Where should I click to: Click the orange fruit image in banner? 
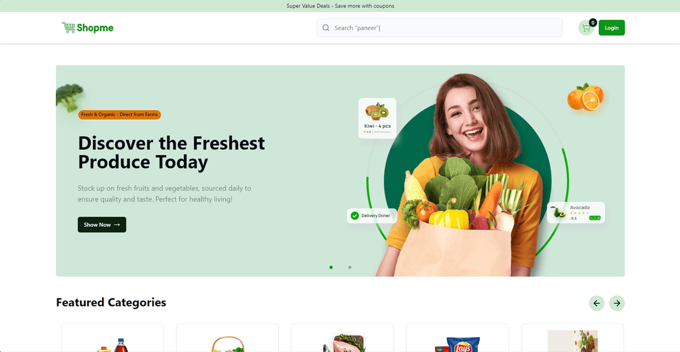point(586,97)
